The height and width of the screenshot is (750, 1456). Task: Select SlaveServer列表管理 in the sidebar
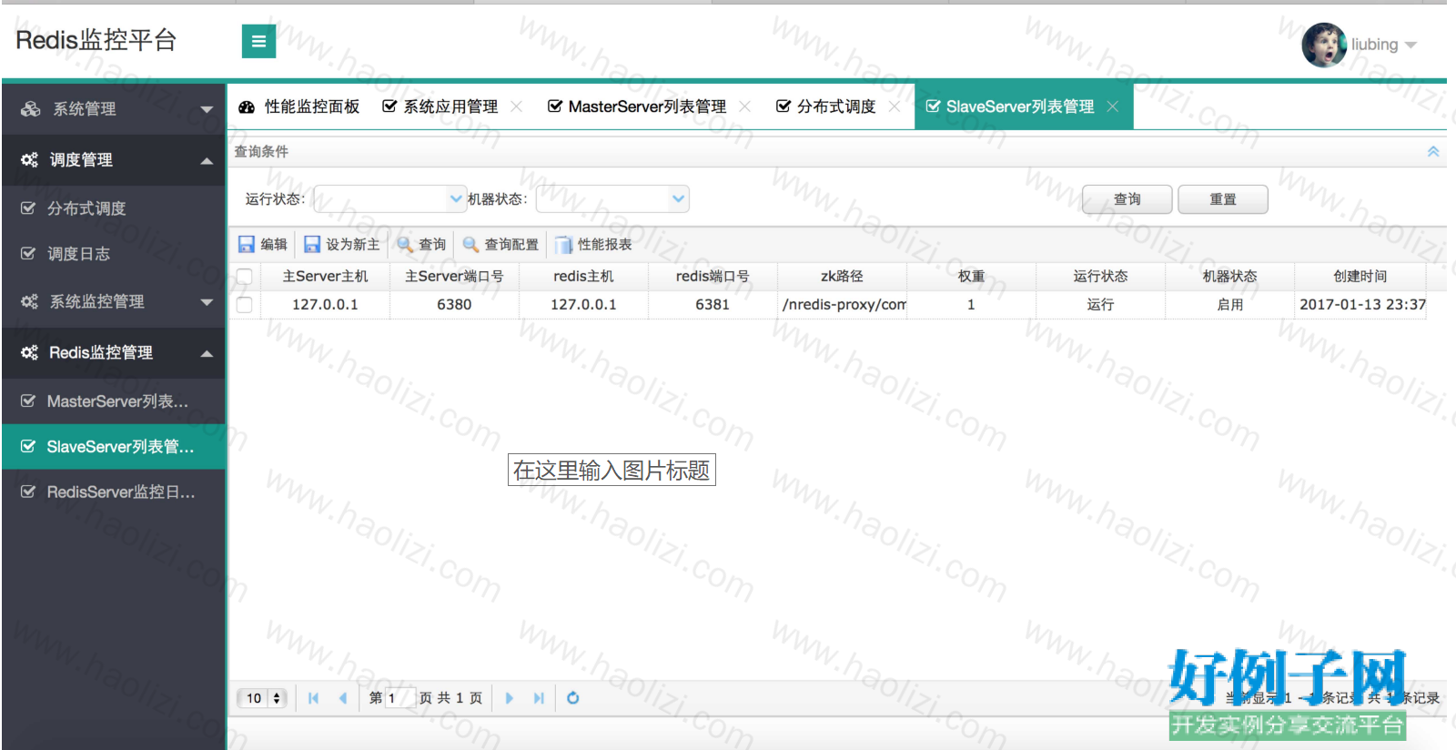click(x=114, y=447)
